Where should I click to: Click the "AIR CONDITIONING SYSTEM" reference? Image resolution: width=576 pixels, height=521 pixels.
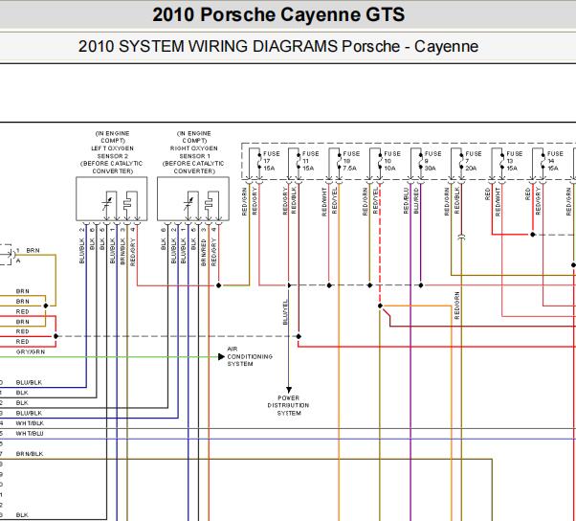pyautogui.click(x=250, y=356)
